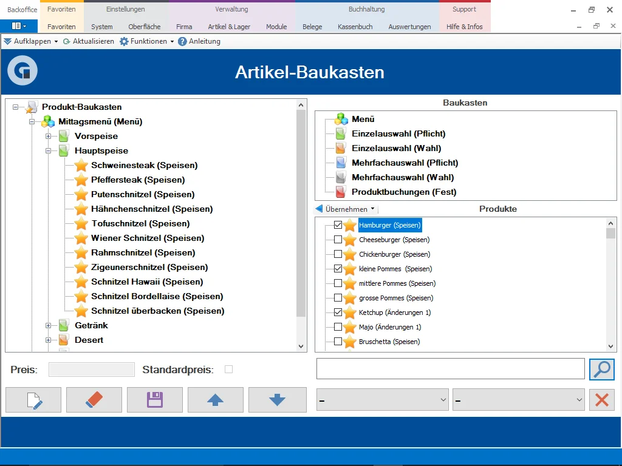The width and height of the screenshot is (622, 466).
Task: Uncheck the Hamburger (Speisen) product
Action: click(338, 225)
